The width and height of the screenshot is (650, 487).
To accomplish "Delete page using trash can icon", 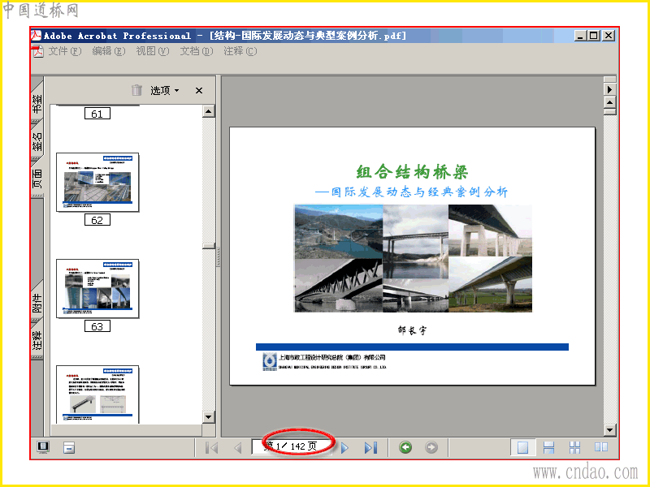I will pos(136,90).
